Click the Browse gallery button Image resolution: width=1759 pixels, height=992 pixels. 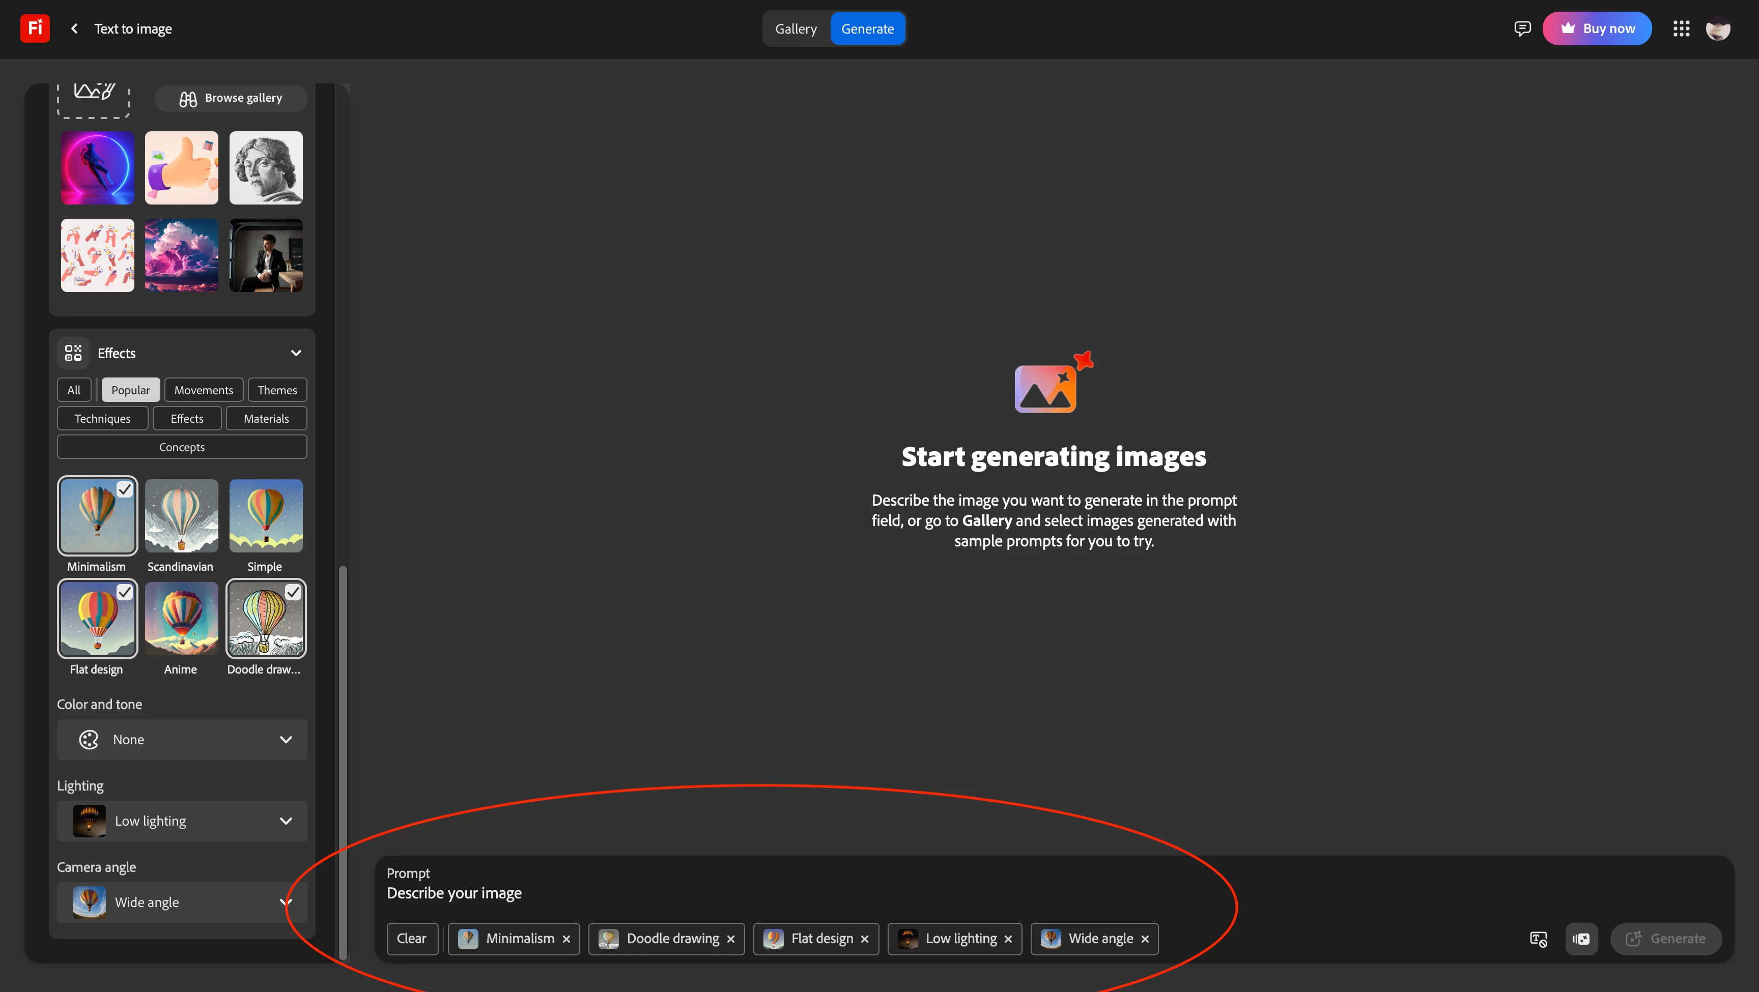pyautogui.click(x=231, y=98)
